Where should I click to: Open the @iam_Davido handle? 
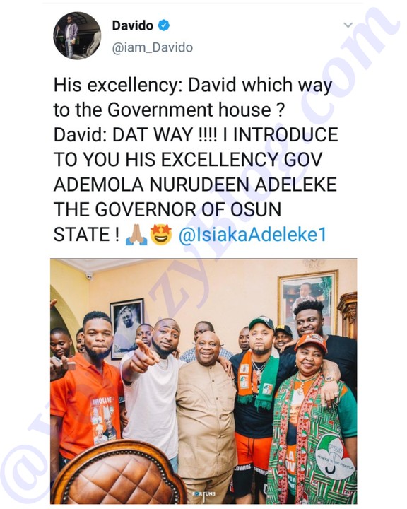point(152,48)
